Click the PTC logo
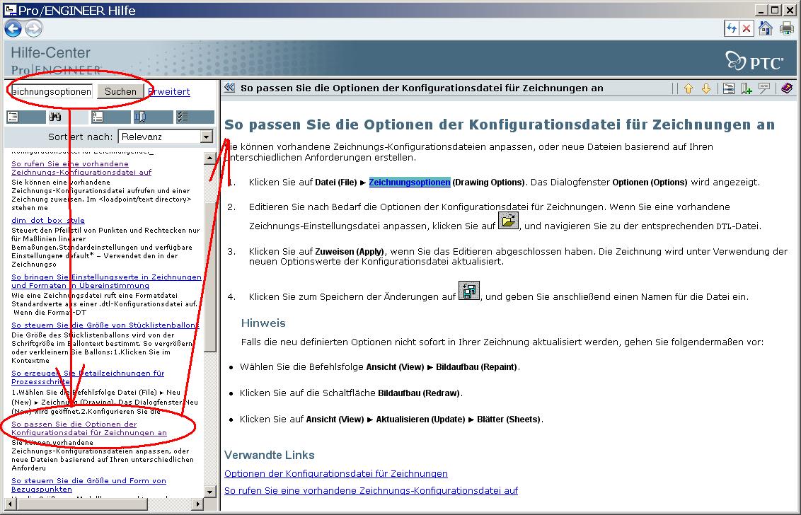Viewport: 801px width, 515px height. point(754,61)
